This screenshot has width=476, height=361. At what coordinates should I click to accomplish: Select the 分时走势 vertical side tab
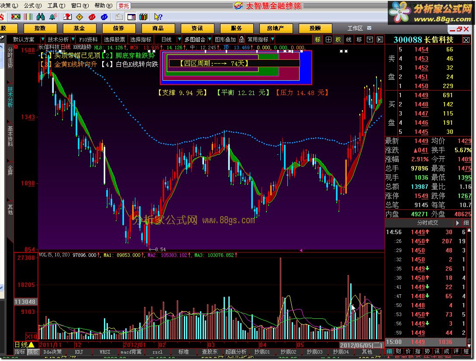point(10,58)
